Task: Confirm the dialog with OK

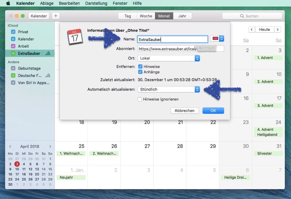Action: tap(213, 110)
